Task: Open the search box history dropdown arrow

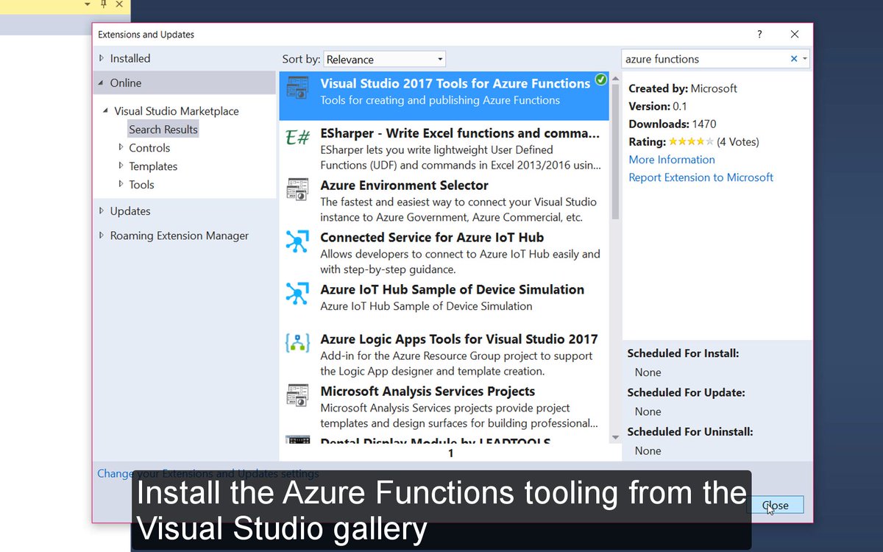Action: (805, 59)
